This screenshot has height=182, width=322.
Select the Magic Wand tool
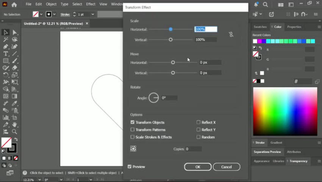[6, 39]
